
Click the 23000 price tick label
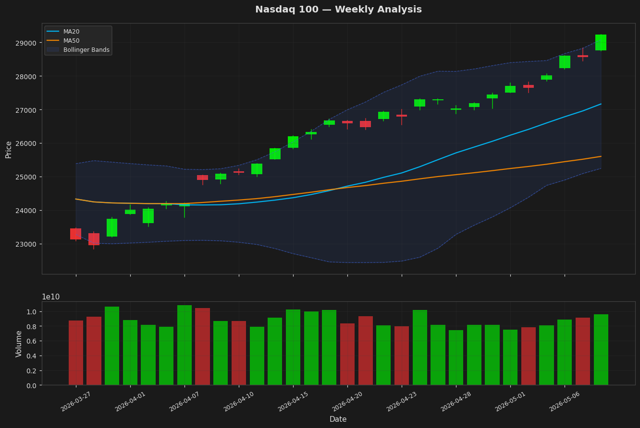pyautogui.click(x=26, y=244)
